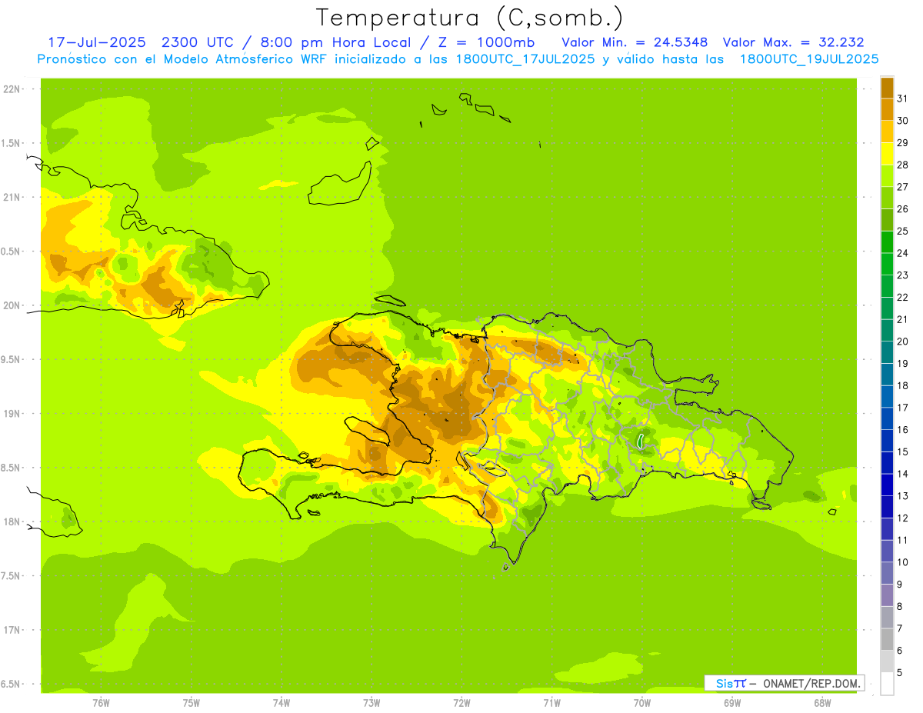Viewport: 923px width, 713px height.
Task: Click the "1.5N" latitude axis label
Action: (10, 143)
